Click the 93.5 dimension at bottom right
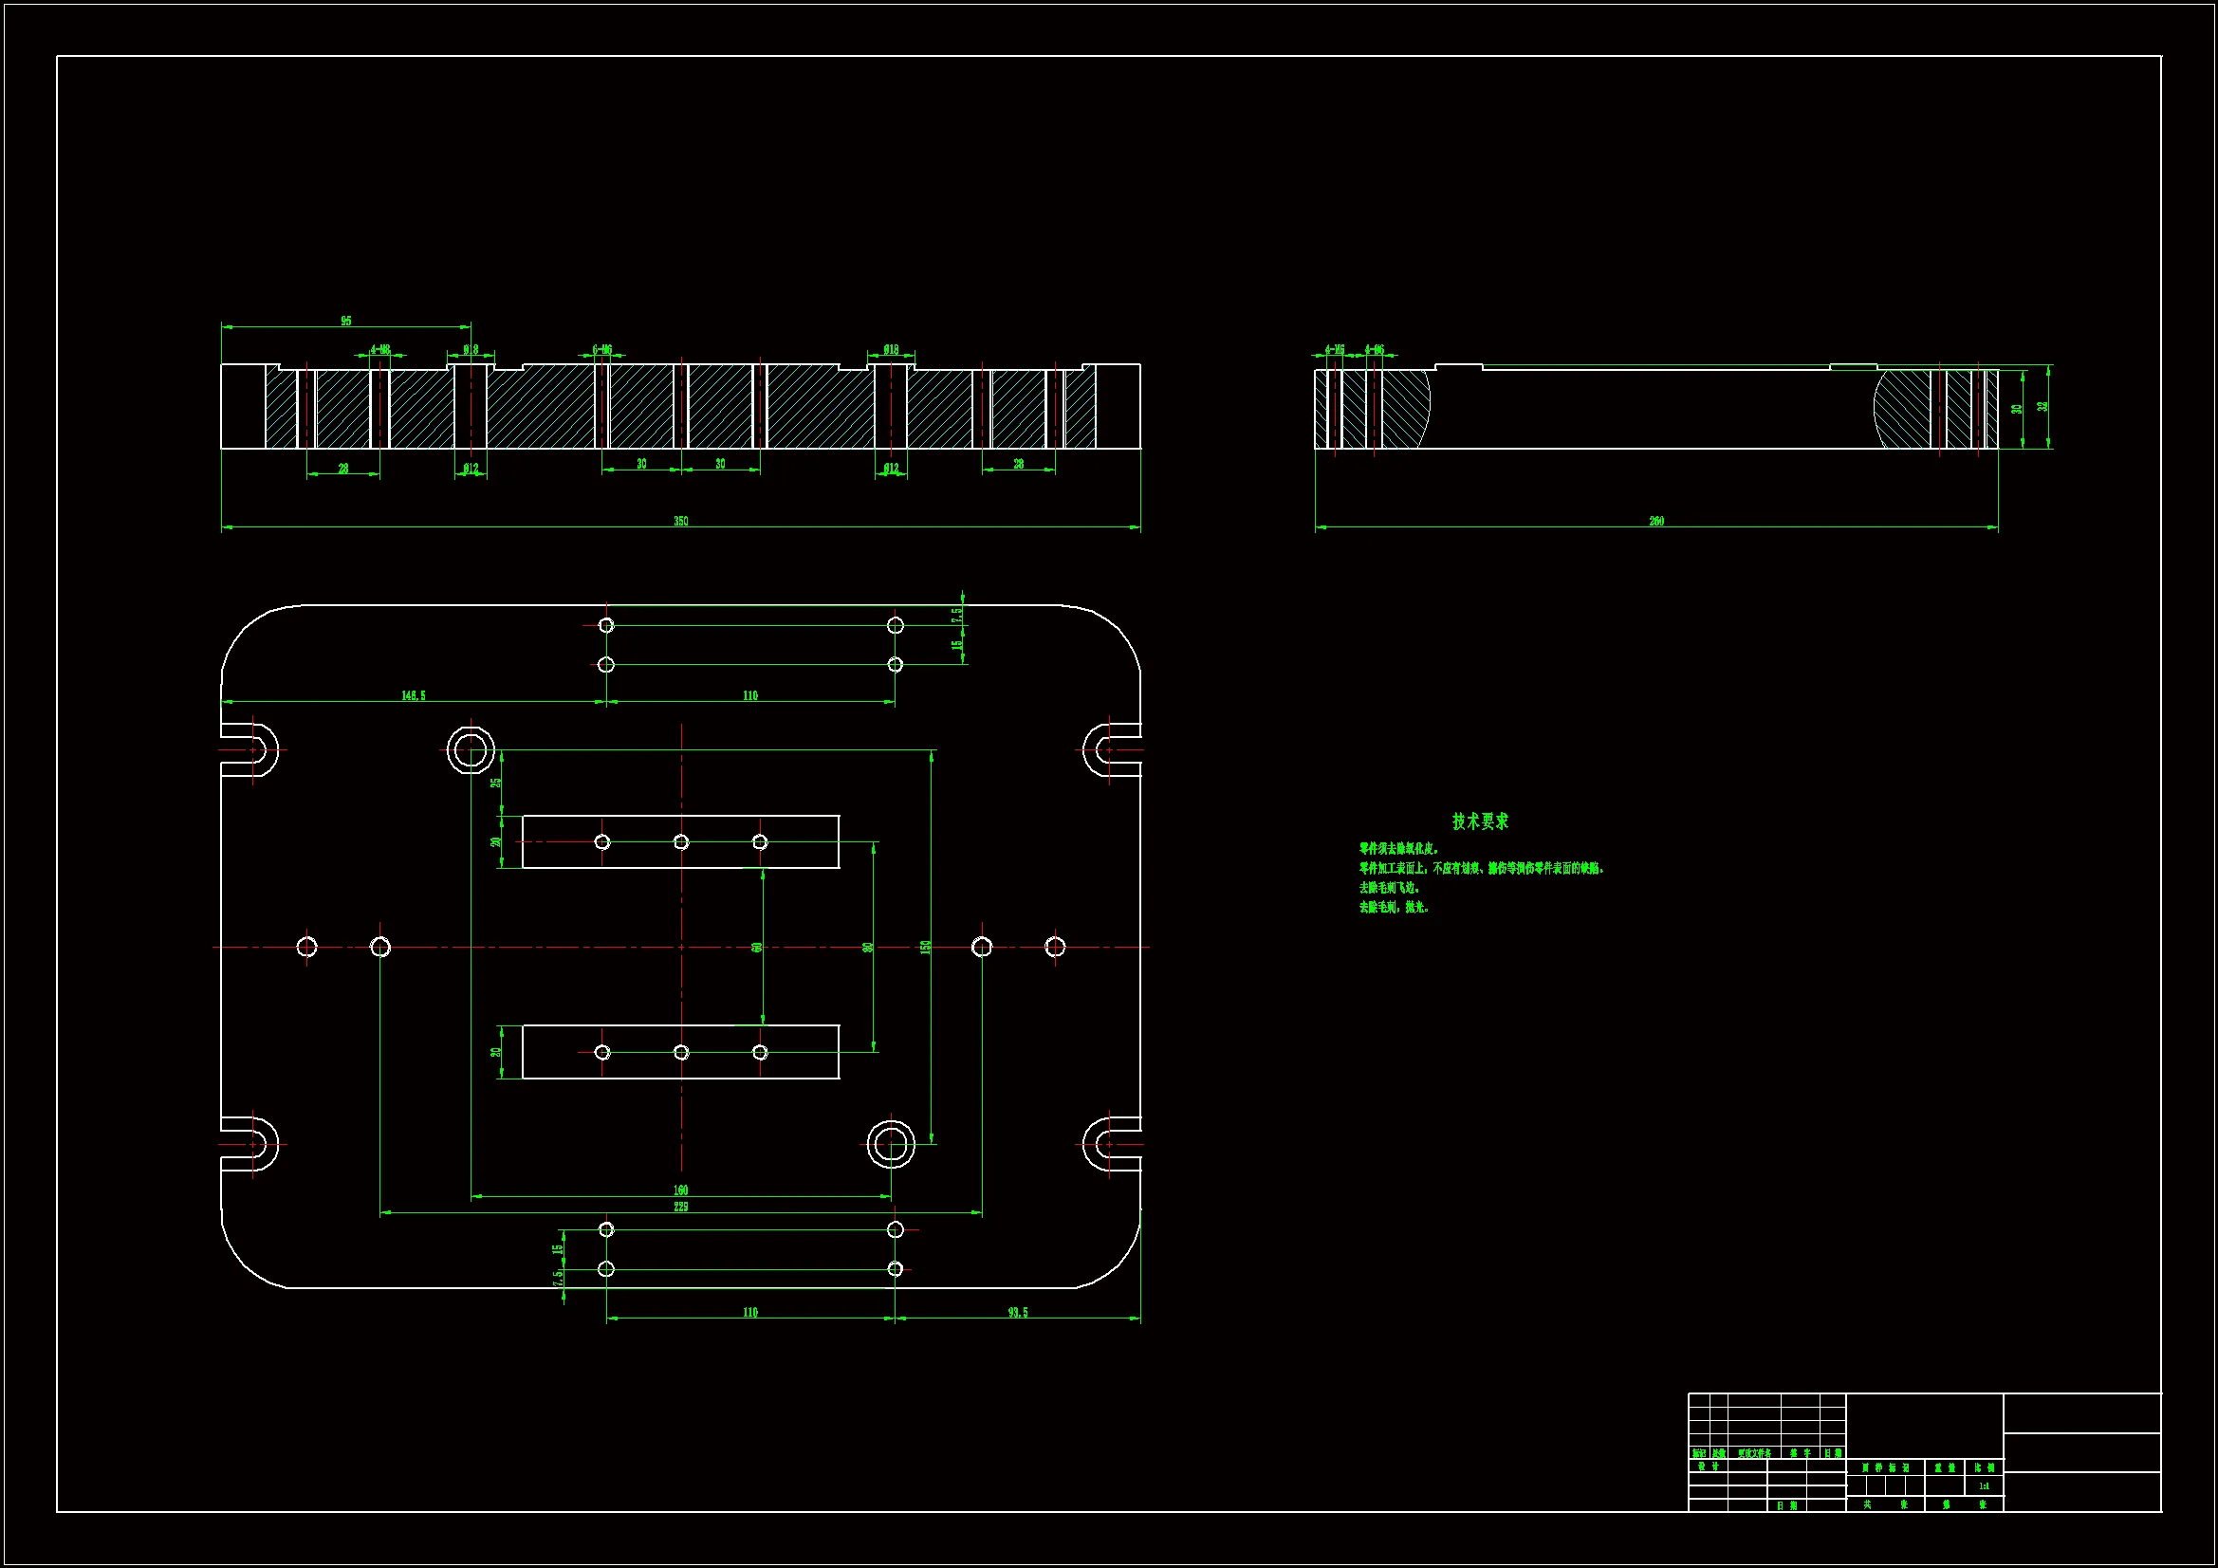The height and width of the screenshot is (1568, 2218). [x=1017, y=1312]
